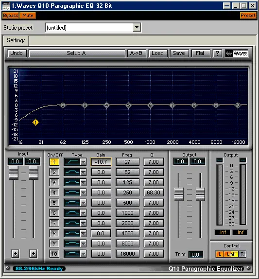
Task: Click the Trim value field
Action: coord(195,255)
